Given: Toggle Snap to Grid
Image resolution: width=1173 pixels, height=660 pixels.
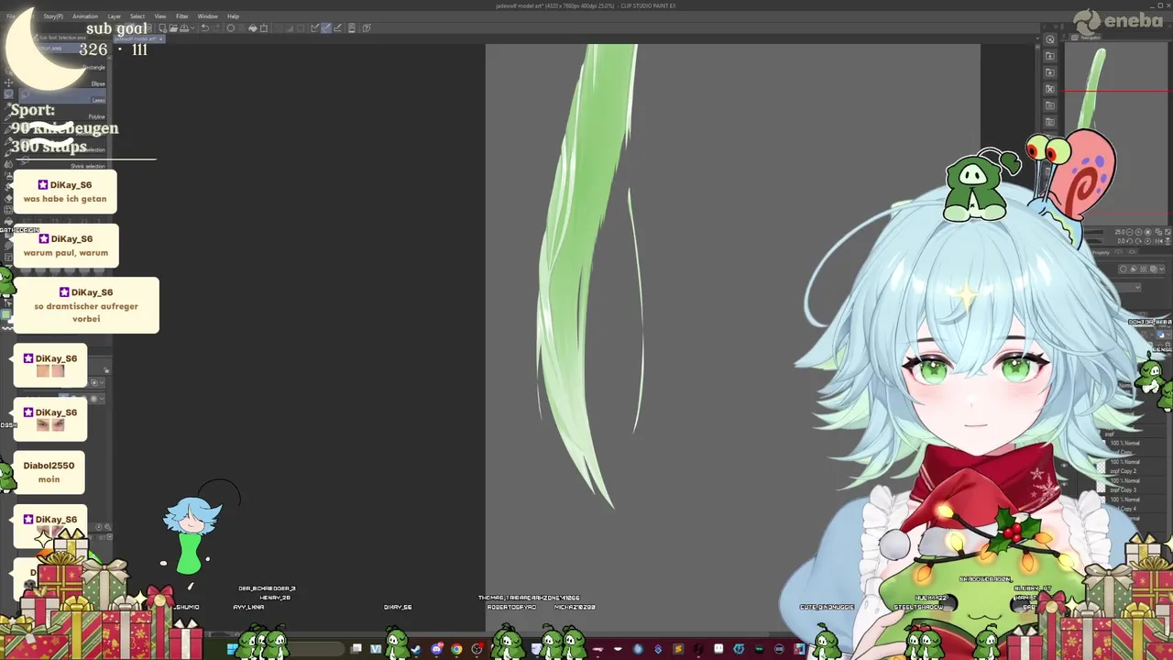Looking at the screenshot, I should (x=337, y=27).
